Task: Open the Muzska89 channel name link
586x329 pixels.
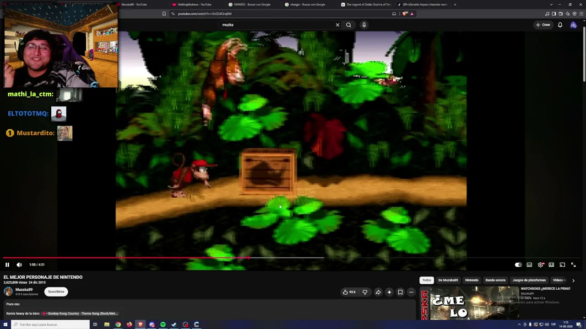Action: coord(24,290)
